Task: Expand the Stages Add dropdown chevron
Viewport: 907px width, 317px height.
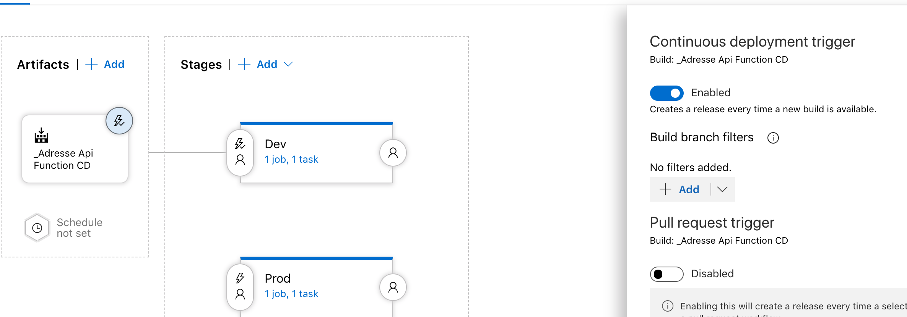Action: pyautogui.click(x=288, y=65)
